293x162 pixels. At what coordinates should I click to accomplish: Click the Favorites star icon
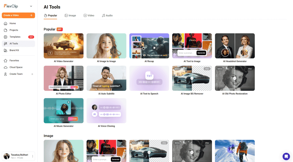[x=6, y=61]
